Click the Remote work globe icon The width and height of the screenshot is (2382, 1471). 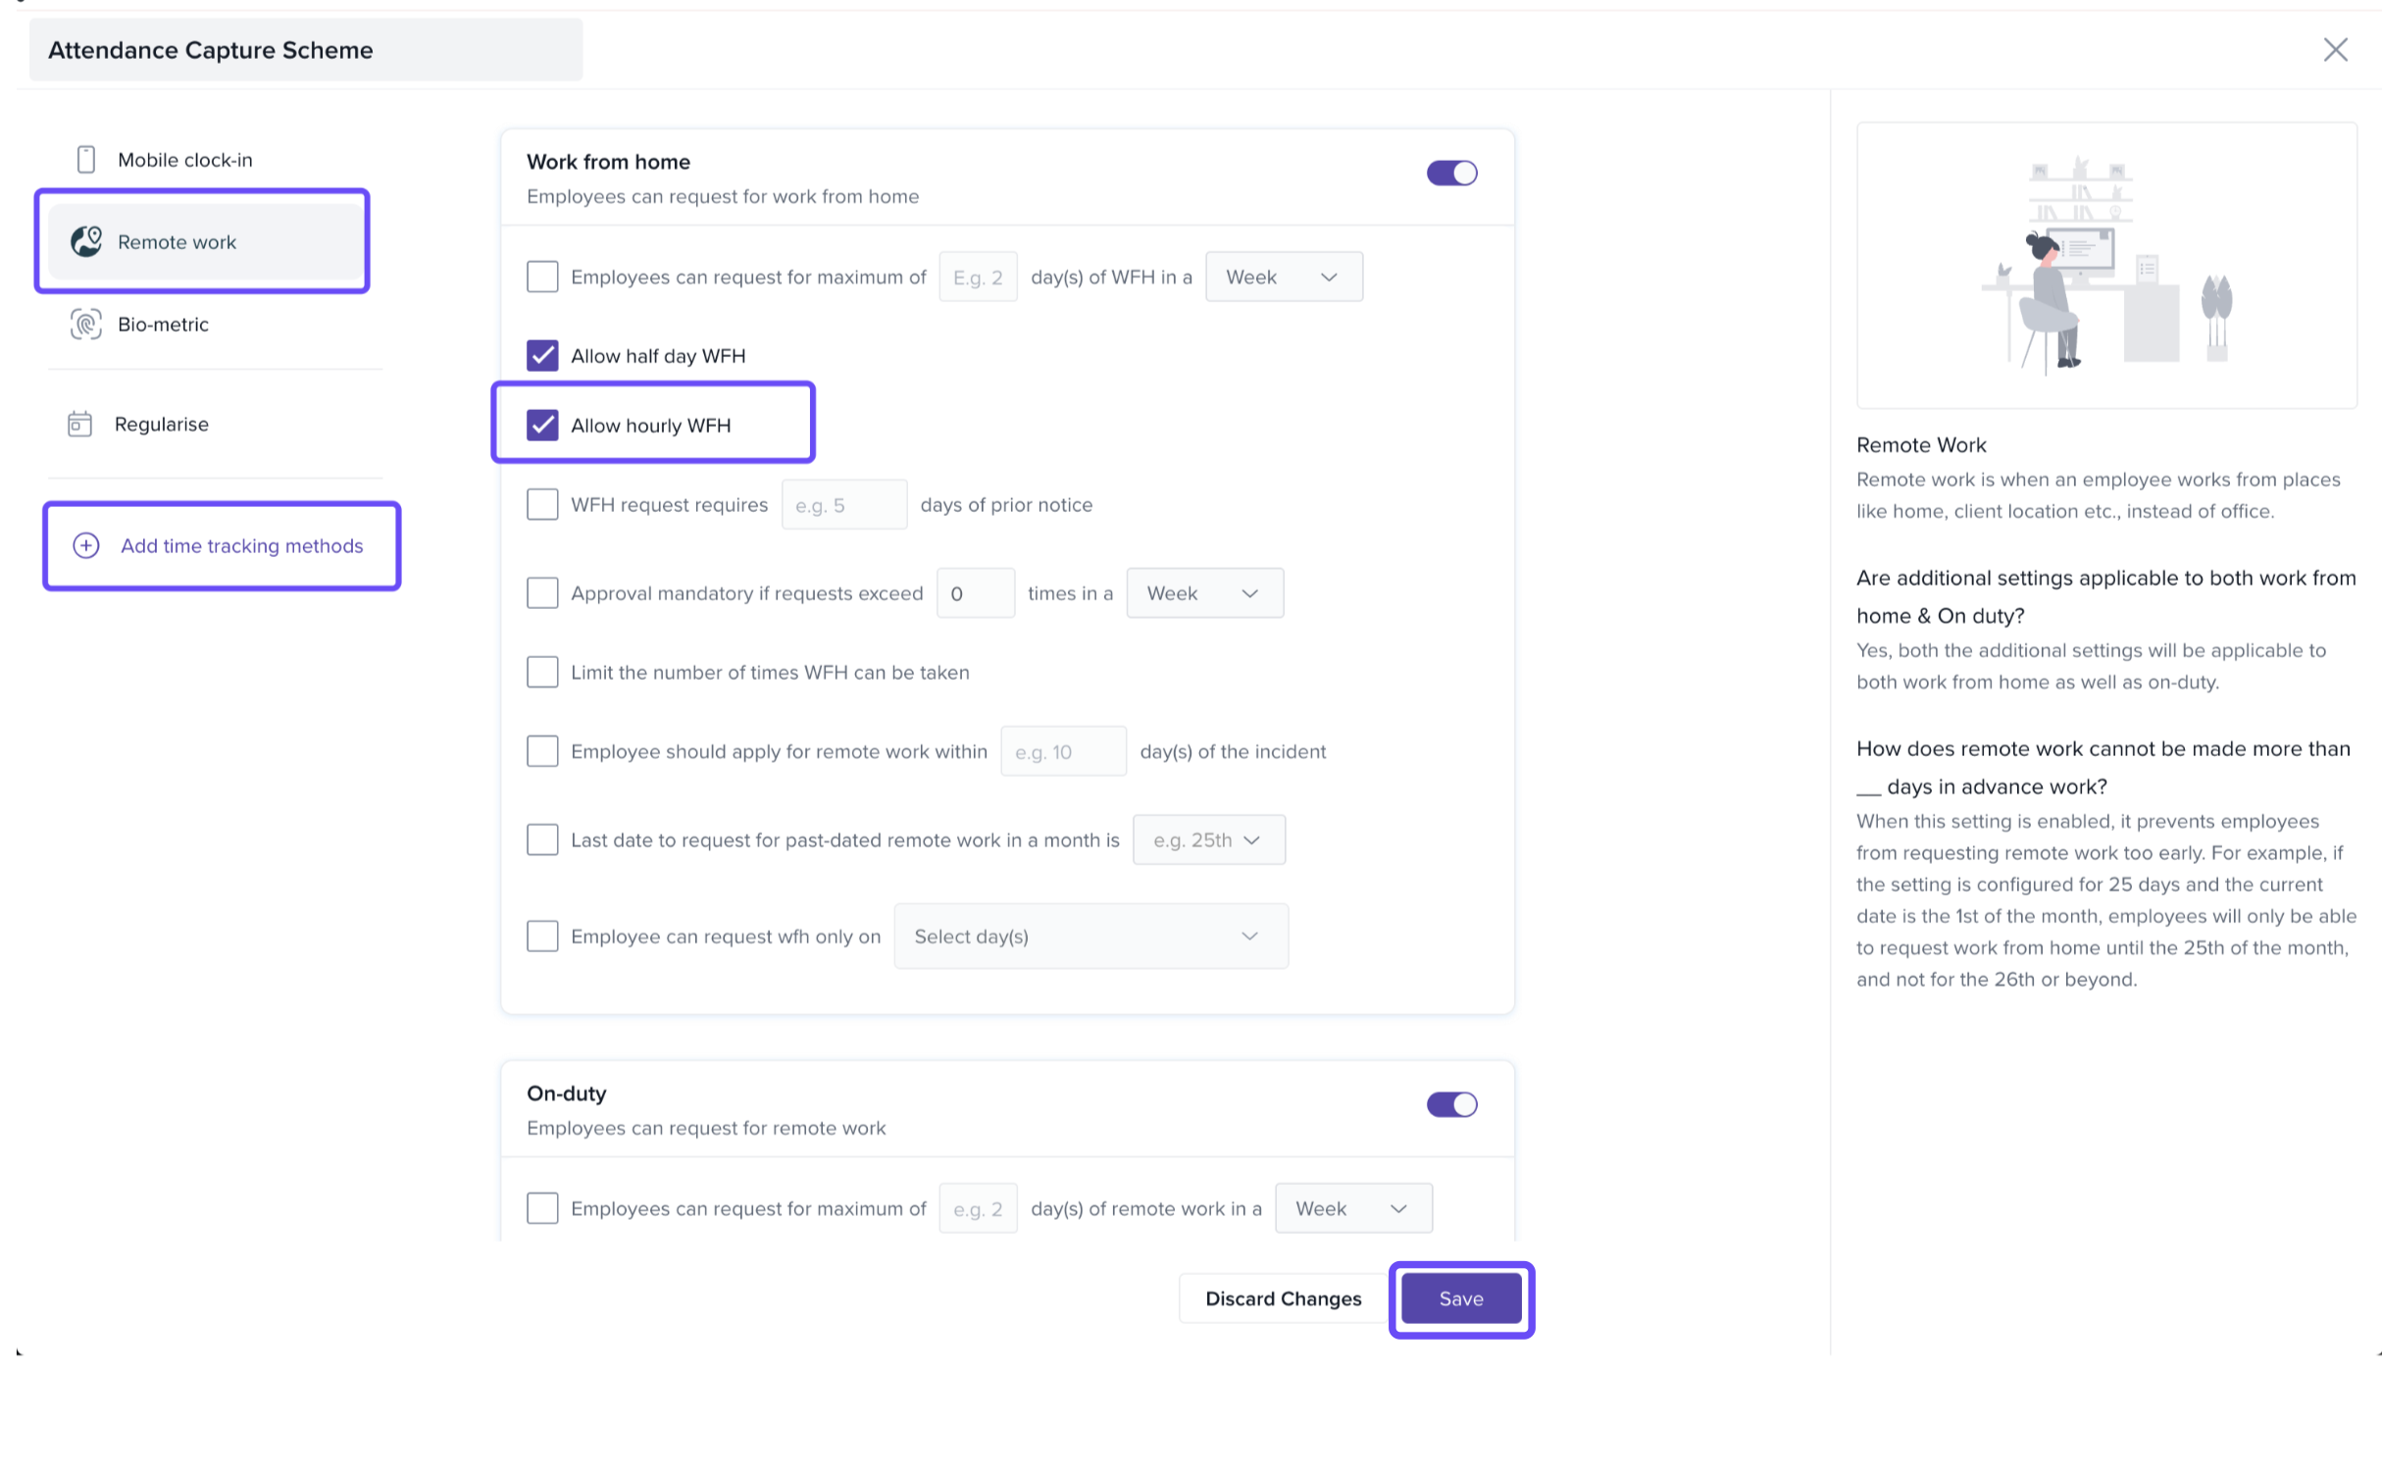point(86,241)
